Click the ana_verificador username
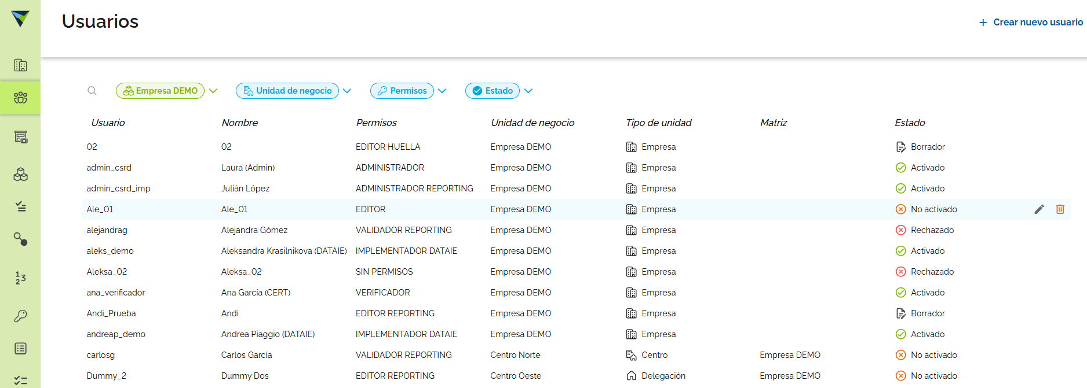 tap(116, 293)
